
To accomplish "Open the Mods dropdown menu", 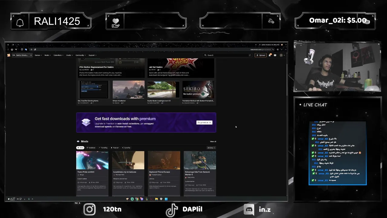I will (47, 55).
